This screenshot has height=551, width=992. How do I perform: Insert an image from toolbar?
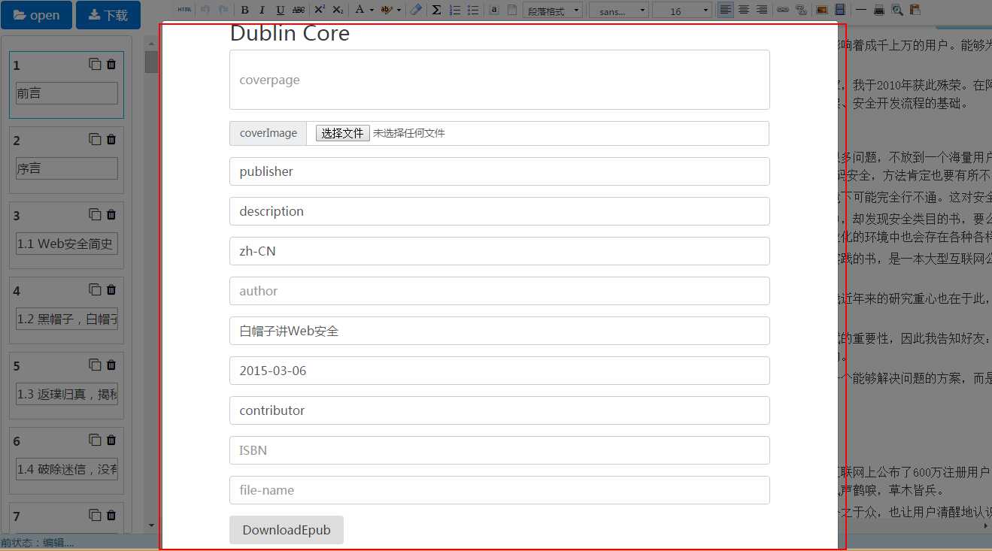[x=822, y=10]
